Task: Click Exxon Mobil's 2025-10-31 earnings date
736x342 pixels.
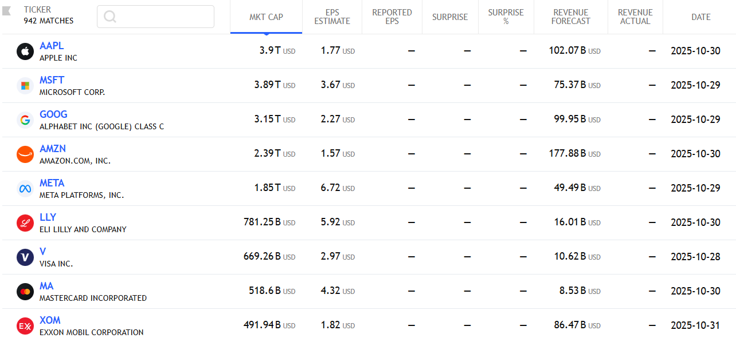Action: (x=695, y=325)
